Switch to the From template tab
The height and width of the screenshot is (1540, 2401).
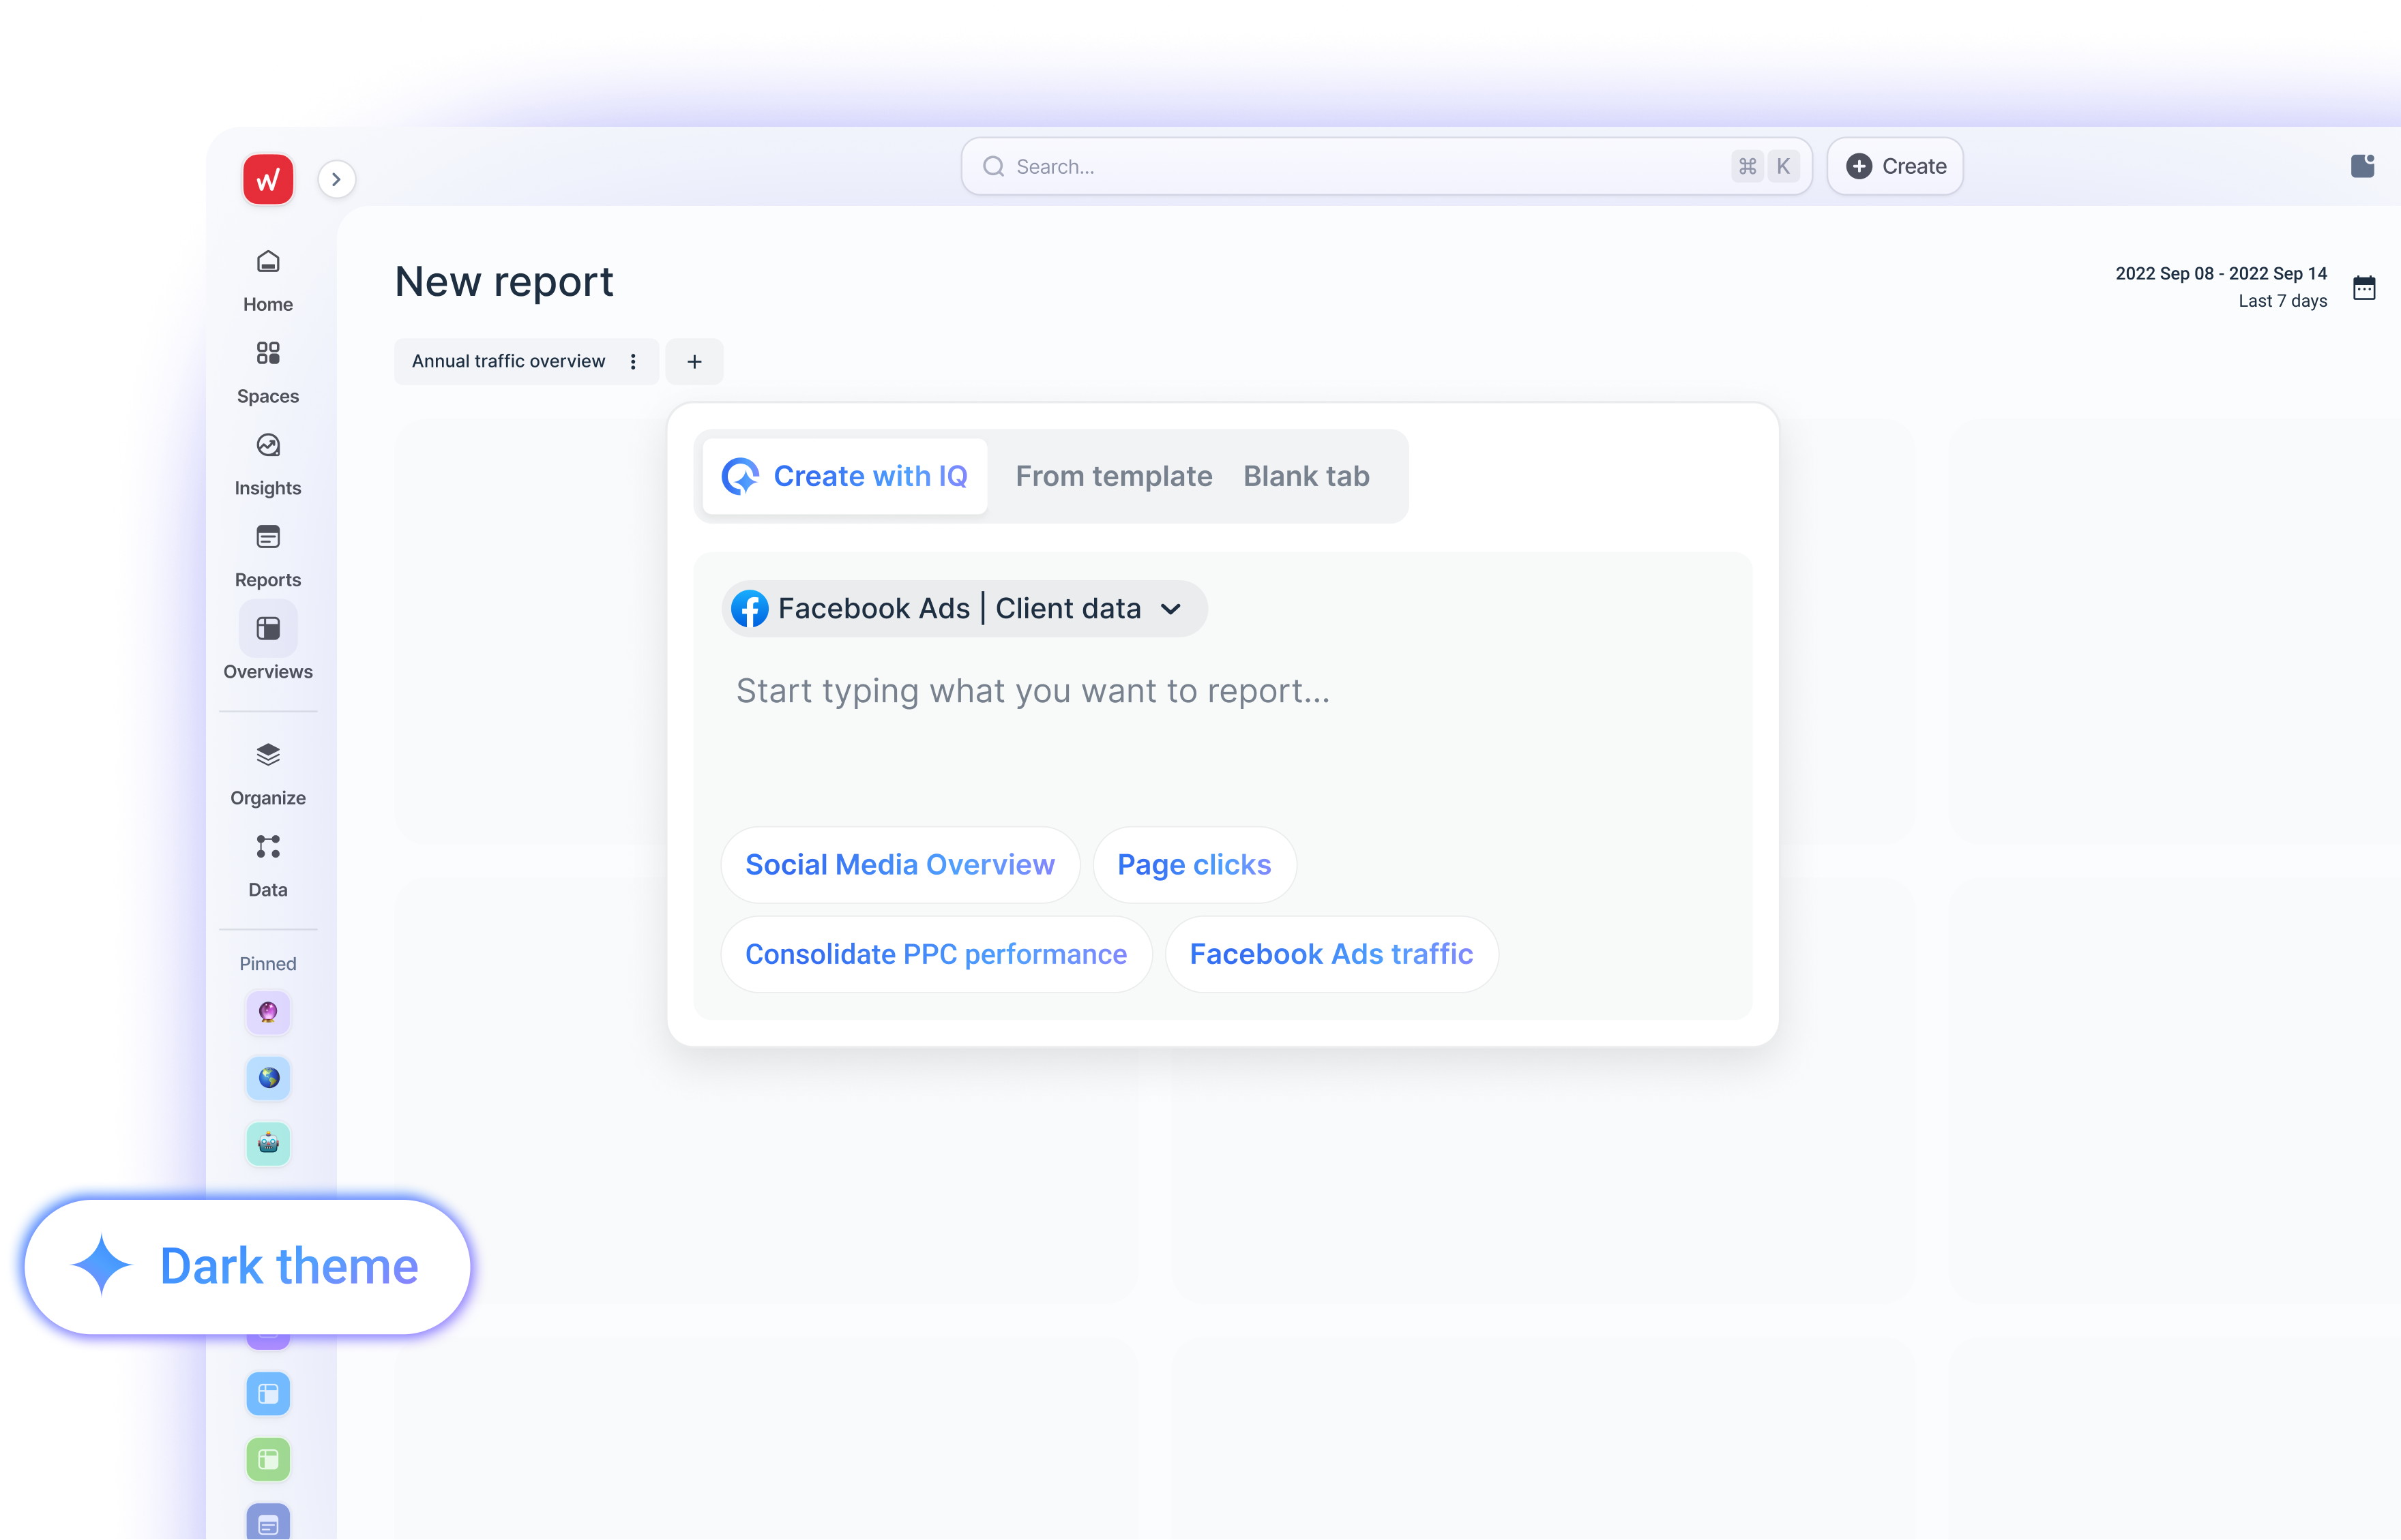(1113, 476)
